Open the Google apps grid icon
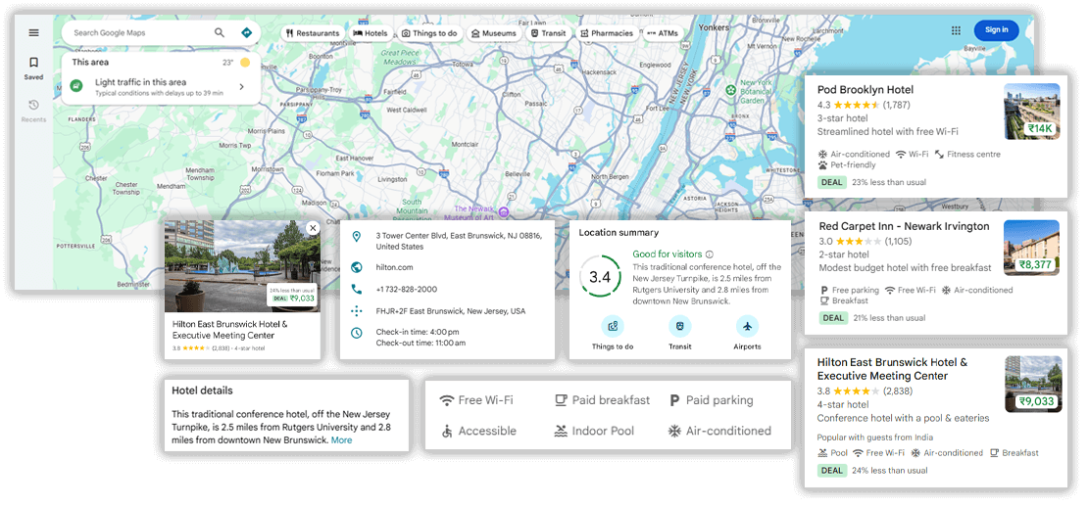 tap(956, 30)
